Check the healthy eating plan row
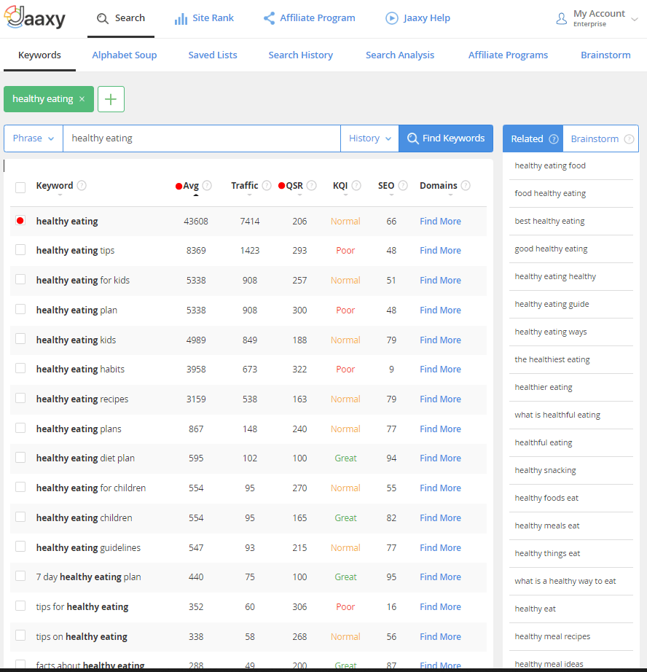Image resolution: width=647 pixels, height=672 pixels. 20,310
